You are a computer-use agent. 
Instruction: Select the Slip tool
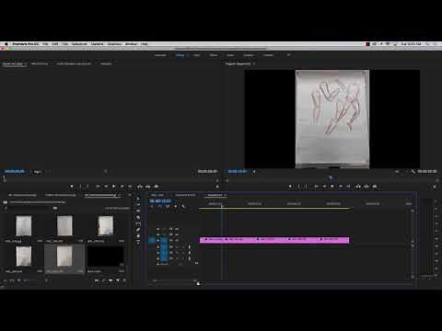138,223
